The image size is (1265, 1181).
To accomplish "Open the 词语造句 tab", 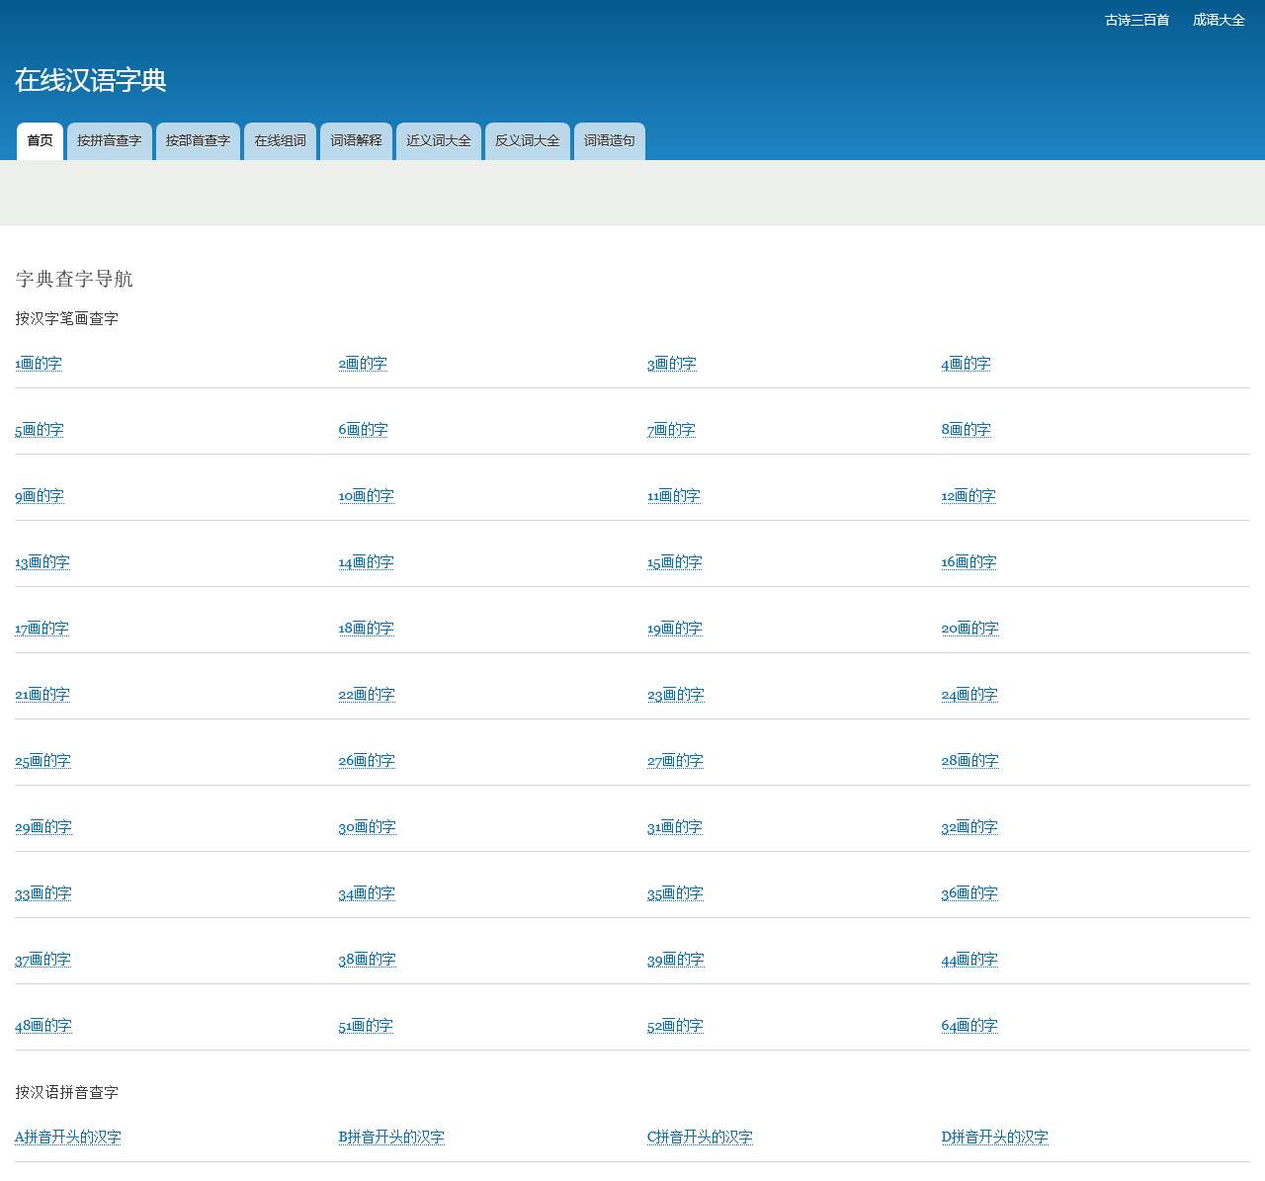I will pos(609,140).
